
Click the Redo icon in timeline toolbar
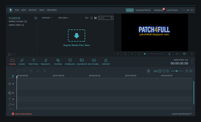tap(24, 71)
